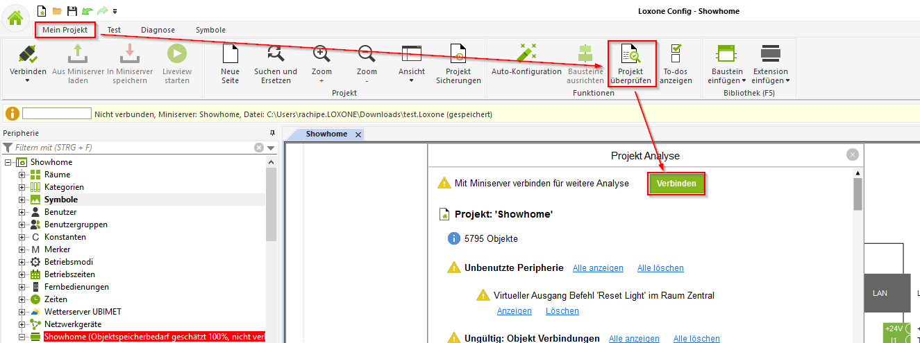Open Suchen und Ersetzen tool
920x343 pixels.
pyautogui.click(x=275, y=64)
